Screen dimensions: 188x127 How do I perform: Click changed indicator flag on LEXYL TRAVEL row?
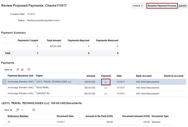[35, 80]
